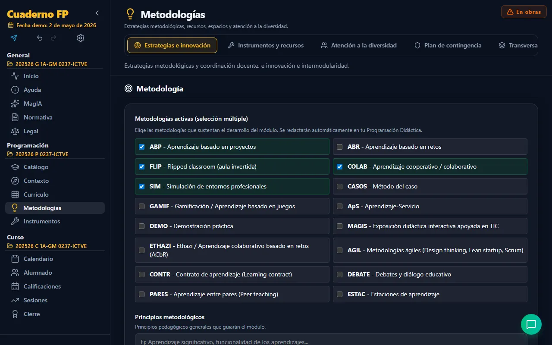Screen dimensions: 552x345
Task: Open the Catálogo graduation cap icon
Action: tap(15, 167)
